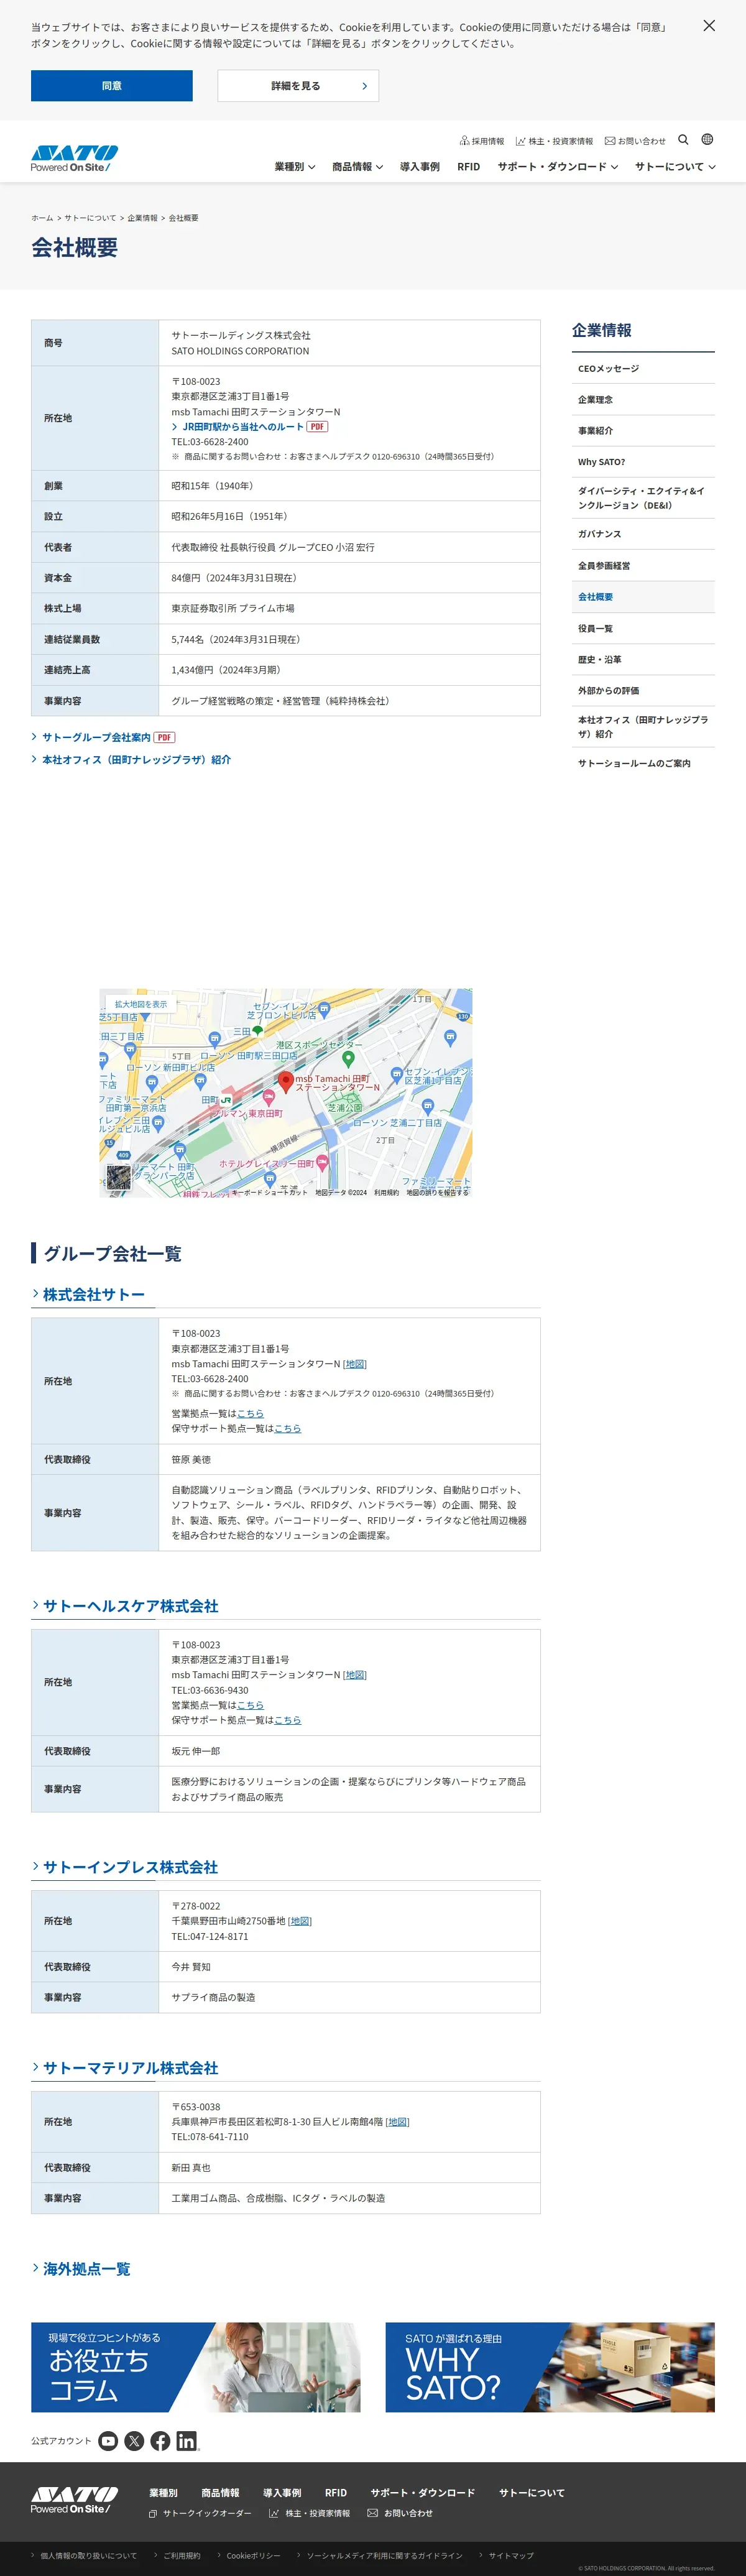Expand サトーについて navigation menu

point(675,167)
